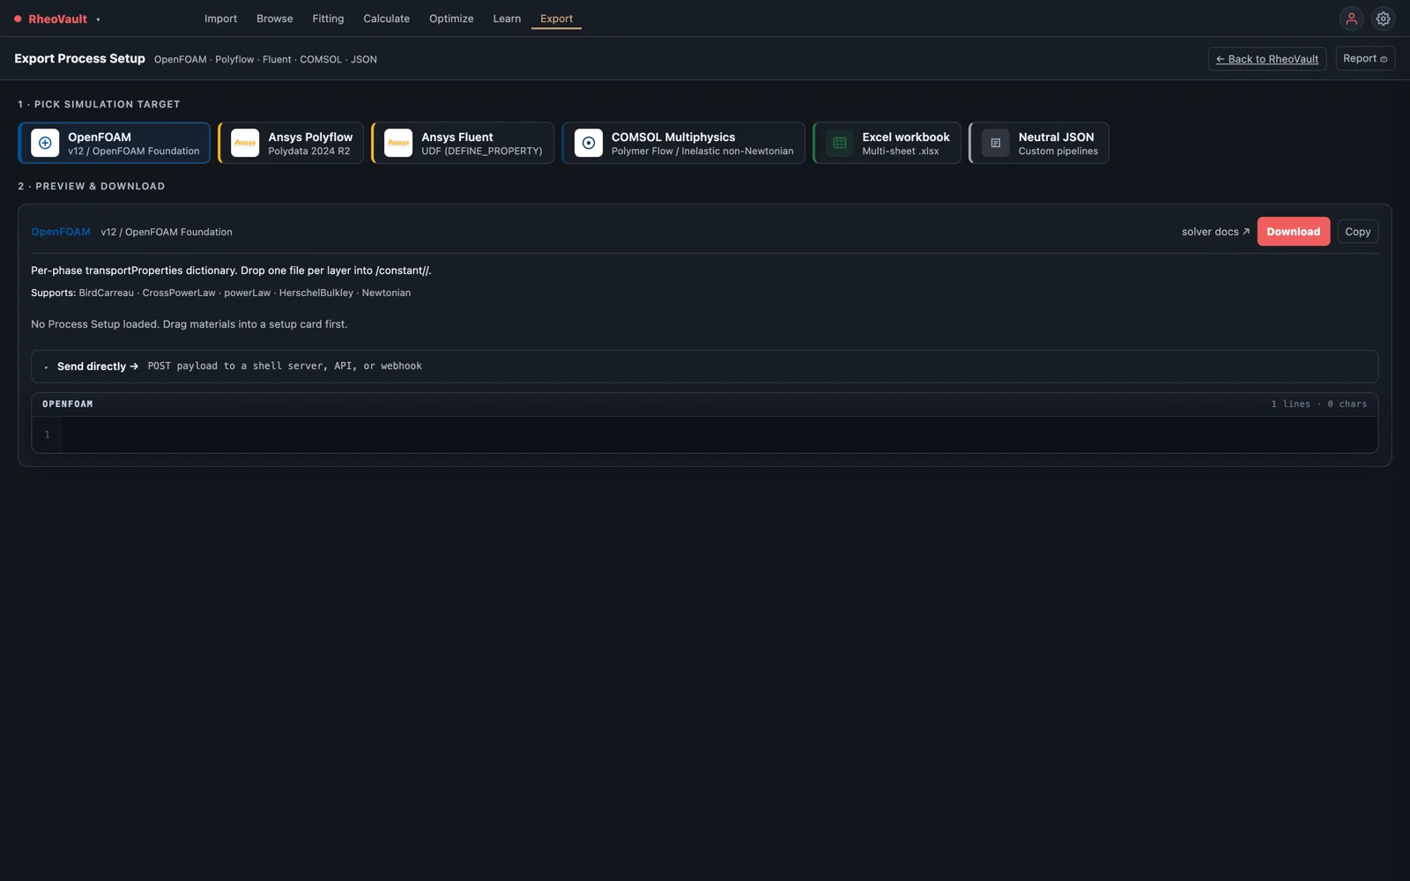This screenshot has width=1410, height=881.
Task: Click the Neutral JSON document icon
Action: tap(996, 143)
